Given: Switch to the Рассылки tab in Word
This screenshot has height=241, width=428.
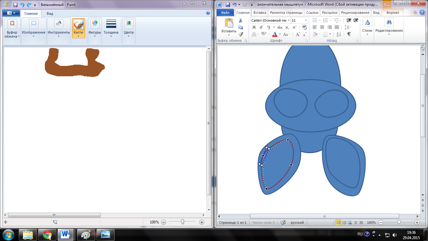Looking at the screenshot, I should pyautogui.click(x=330, y=13).
